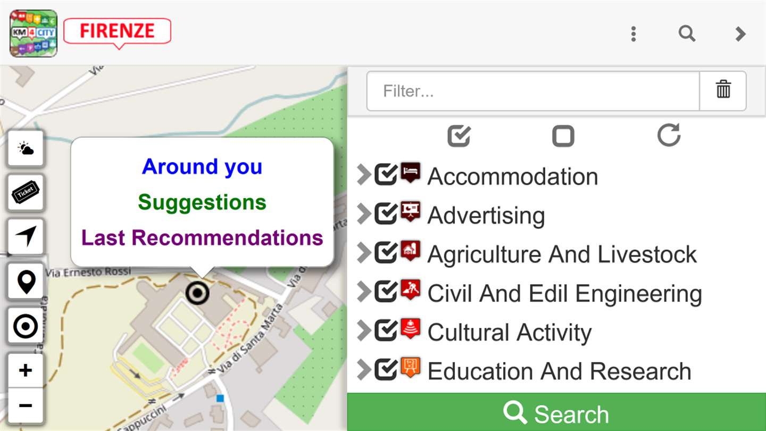Clear filter with the trash icon

pyautogui.click(x=723, y=90)
